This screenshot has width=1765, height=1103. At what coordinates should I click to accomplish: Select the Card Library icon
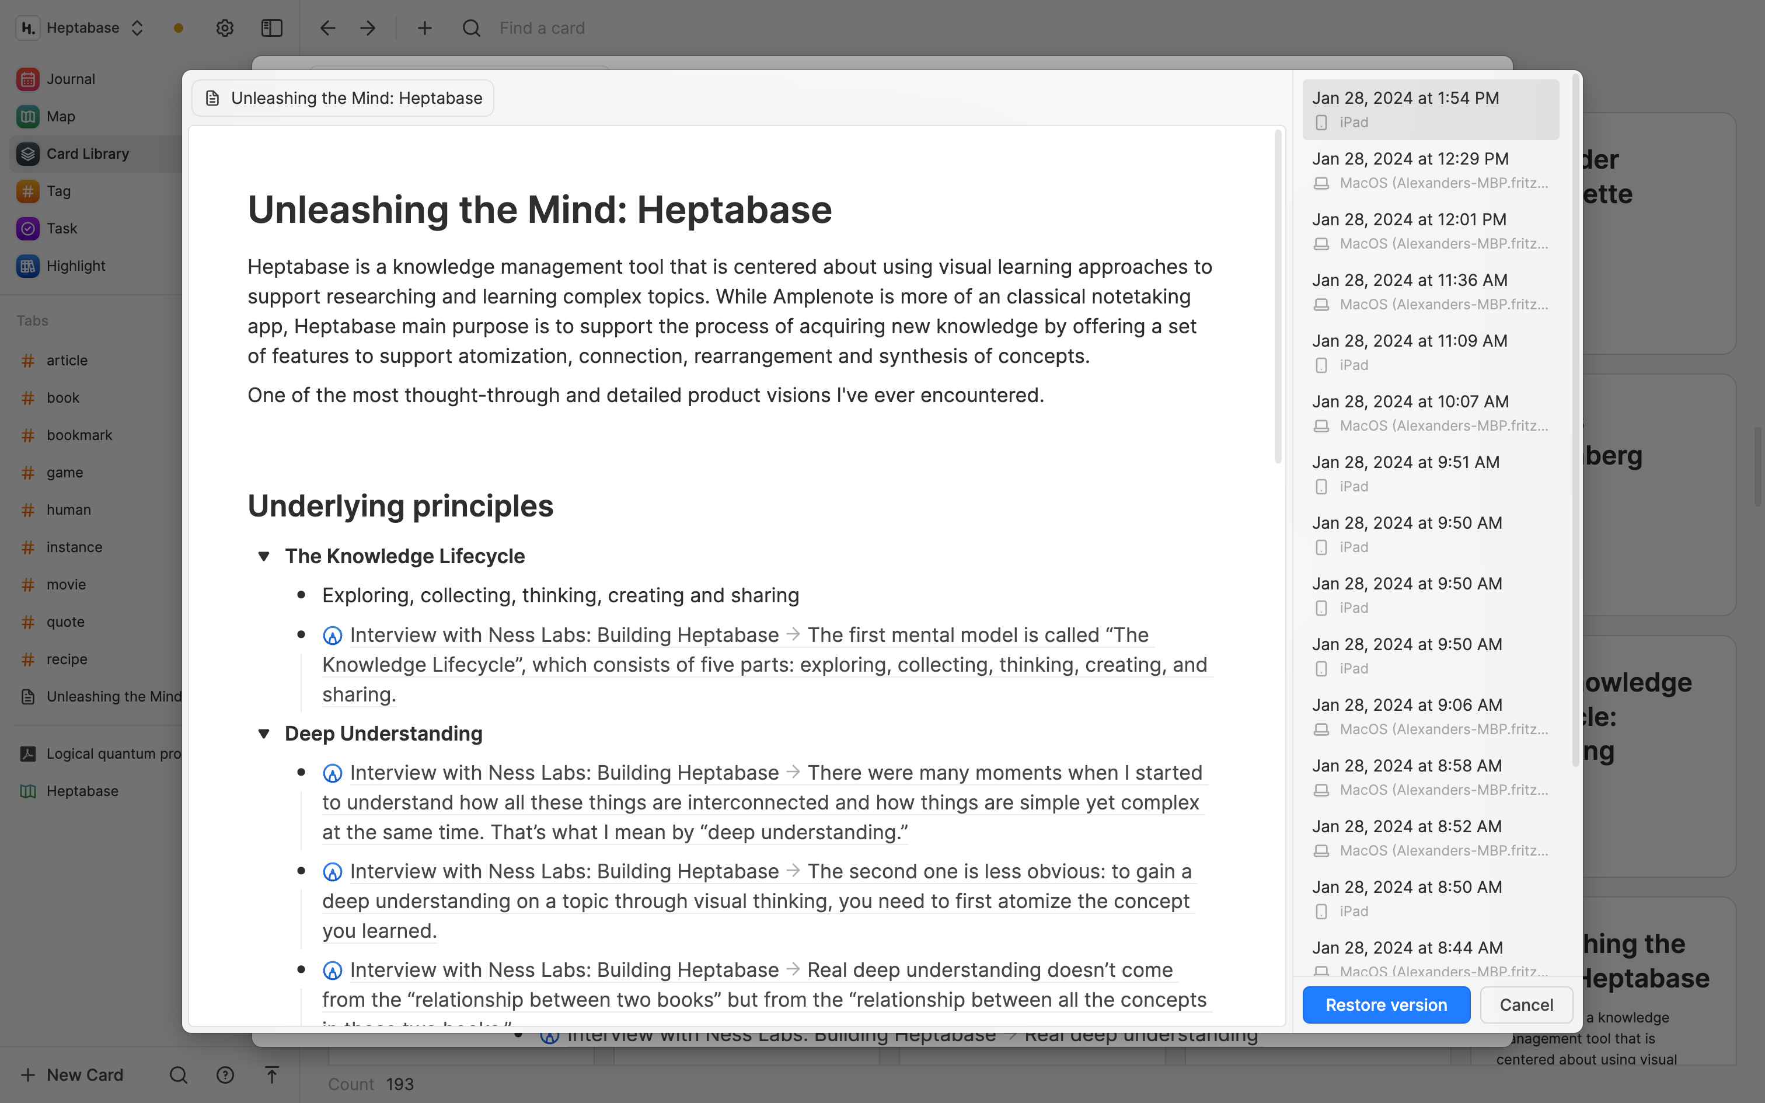click(x=27, y=154)
